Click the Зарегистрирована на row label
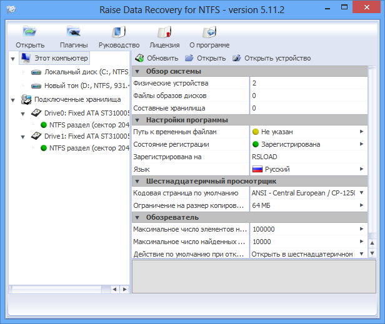The height and width of the screenshot is (324, 385). tap(167, 157)
